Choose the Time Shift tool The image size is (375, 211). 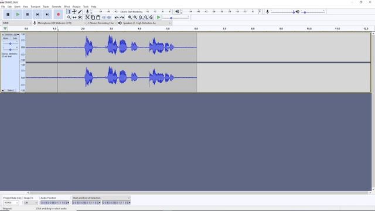74,18
